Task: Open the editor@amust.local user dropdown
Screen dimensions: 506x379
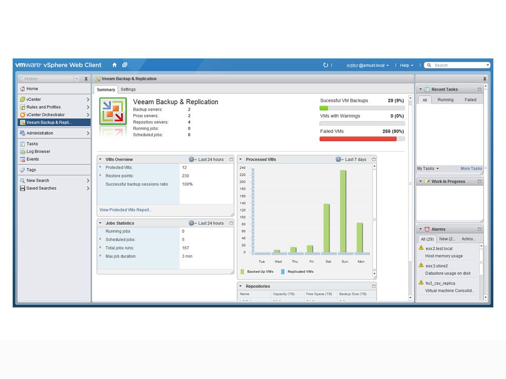Action: pos(367,65)
